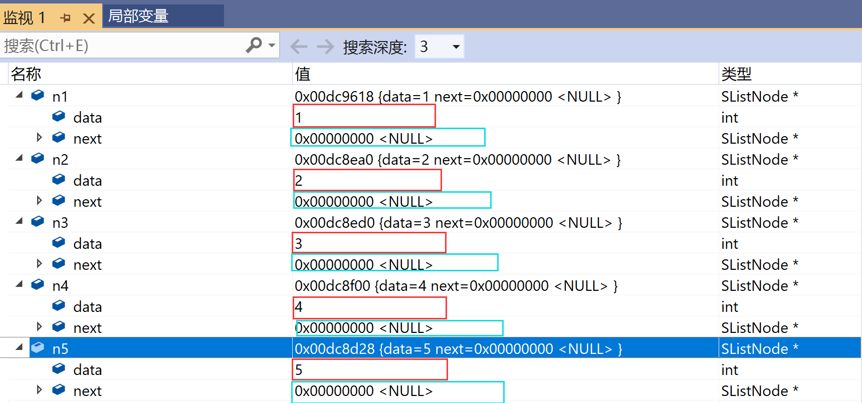The width and height of the screenshot is (862, 403).
Task: Close the 监视 1 tab
Action: coord(89,19)
